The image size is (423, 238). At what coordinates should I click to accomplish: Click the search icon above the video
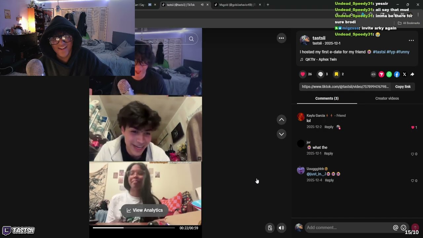pos(191,39)
